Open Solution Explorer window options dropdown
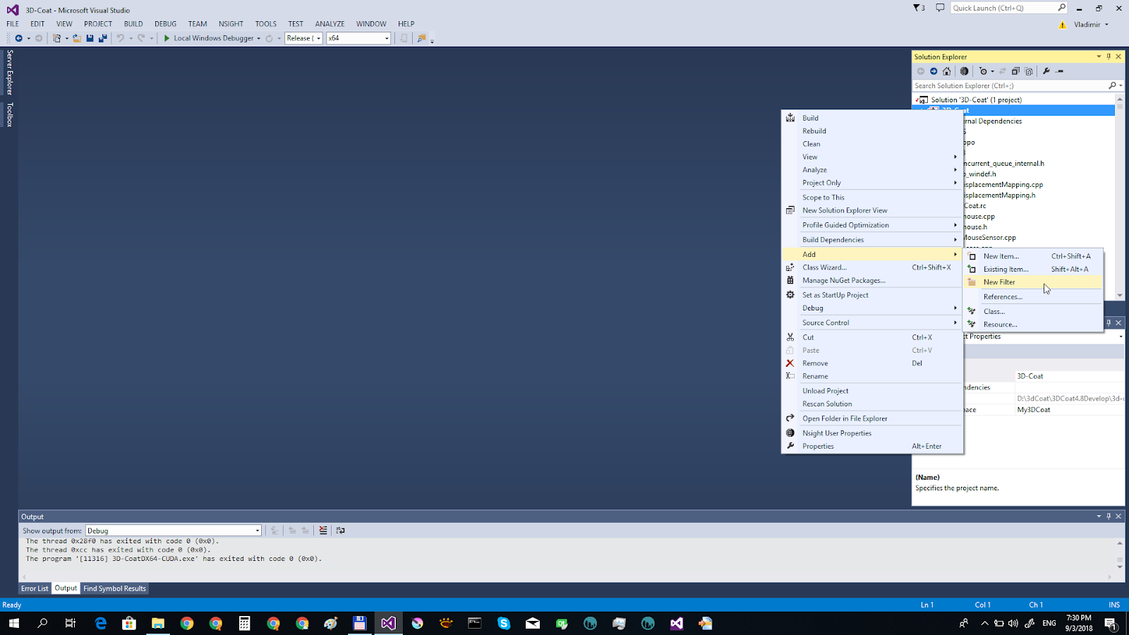Screen dimensions: 1129x635 coord(1099,56)
